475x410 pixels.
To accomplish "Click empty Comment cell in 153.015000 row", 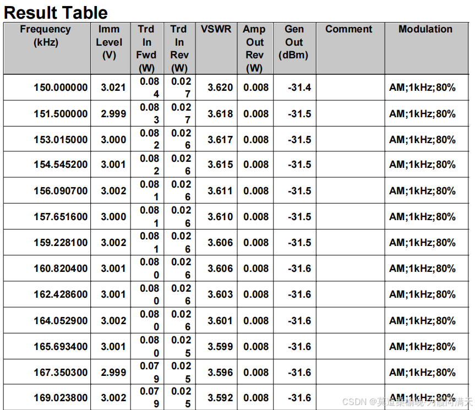I will [351, 139].
